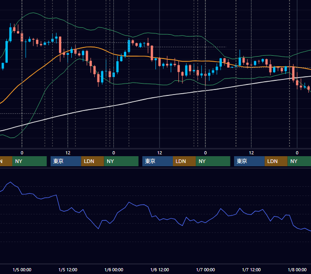Select the LDN session block on 1/6
Image resolution: width=311 pixels, height=274 pixels.
(x=184, y=161)
